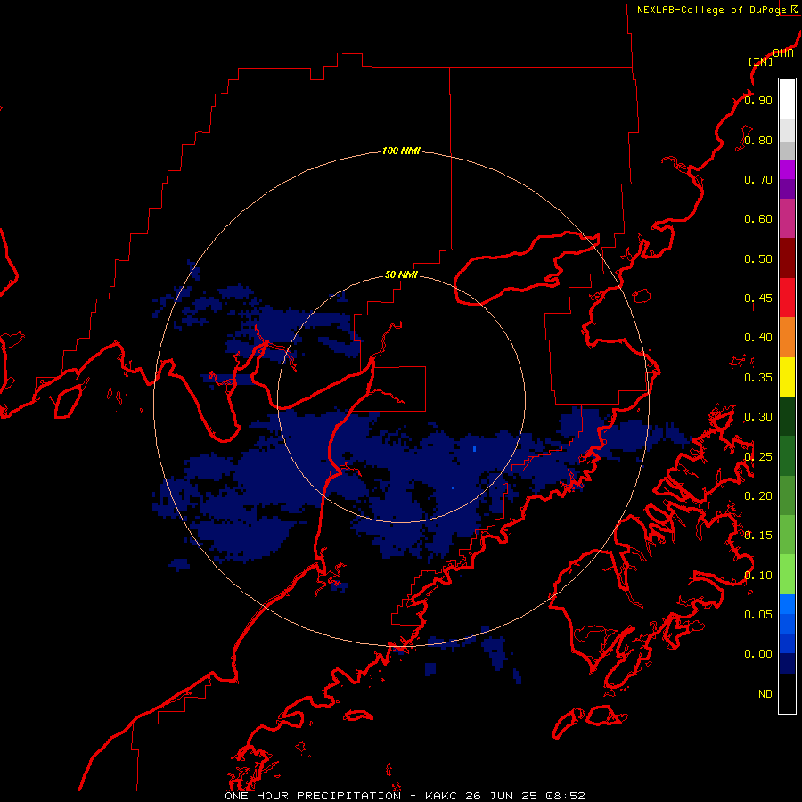Viewport: 802px width, 802px height.
Task: Click the 0.25 legend value
Action: [758, 457]
